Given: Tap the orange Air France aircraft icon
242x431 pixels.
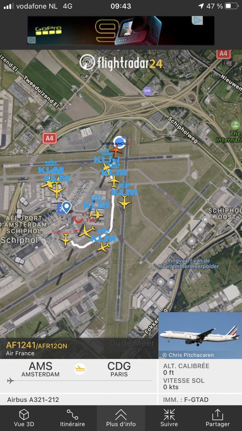Looking at the screenshot, I should click(117, 151).
